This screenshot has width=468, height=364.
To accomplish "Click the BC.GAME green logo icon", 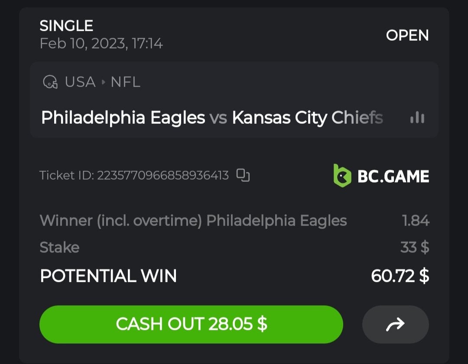I will coord(342,176).
